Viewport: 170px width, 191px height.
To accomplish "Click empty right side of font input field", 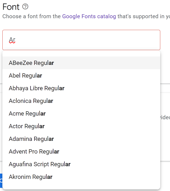I will (x=118, y=40).
